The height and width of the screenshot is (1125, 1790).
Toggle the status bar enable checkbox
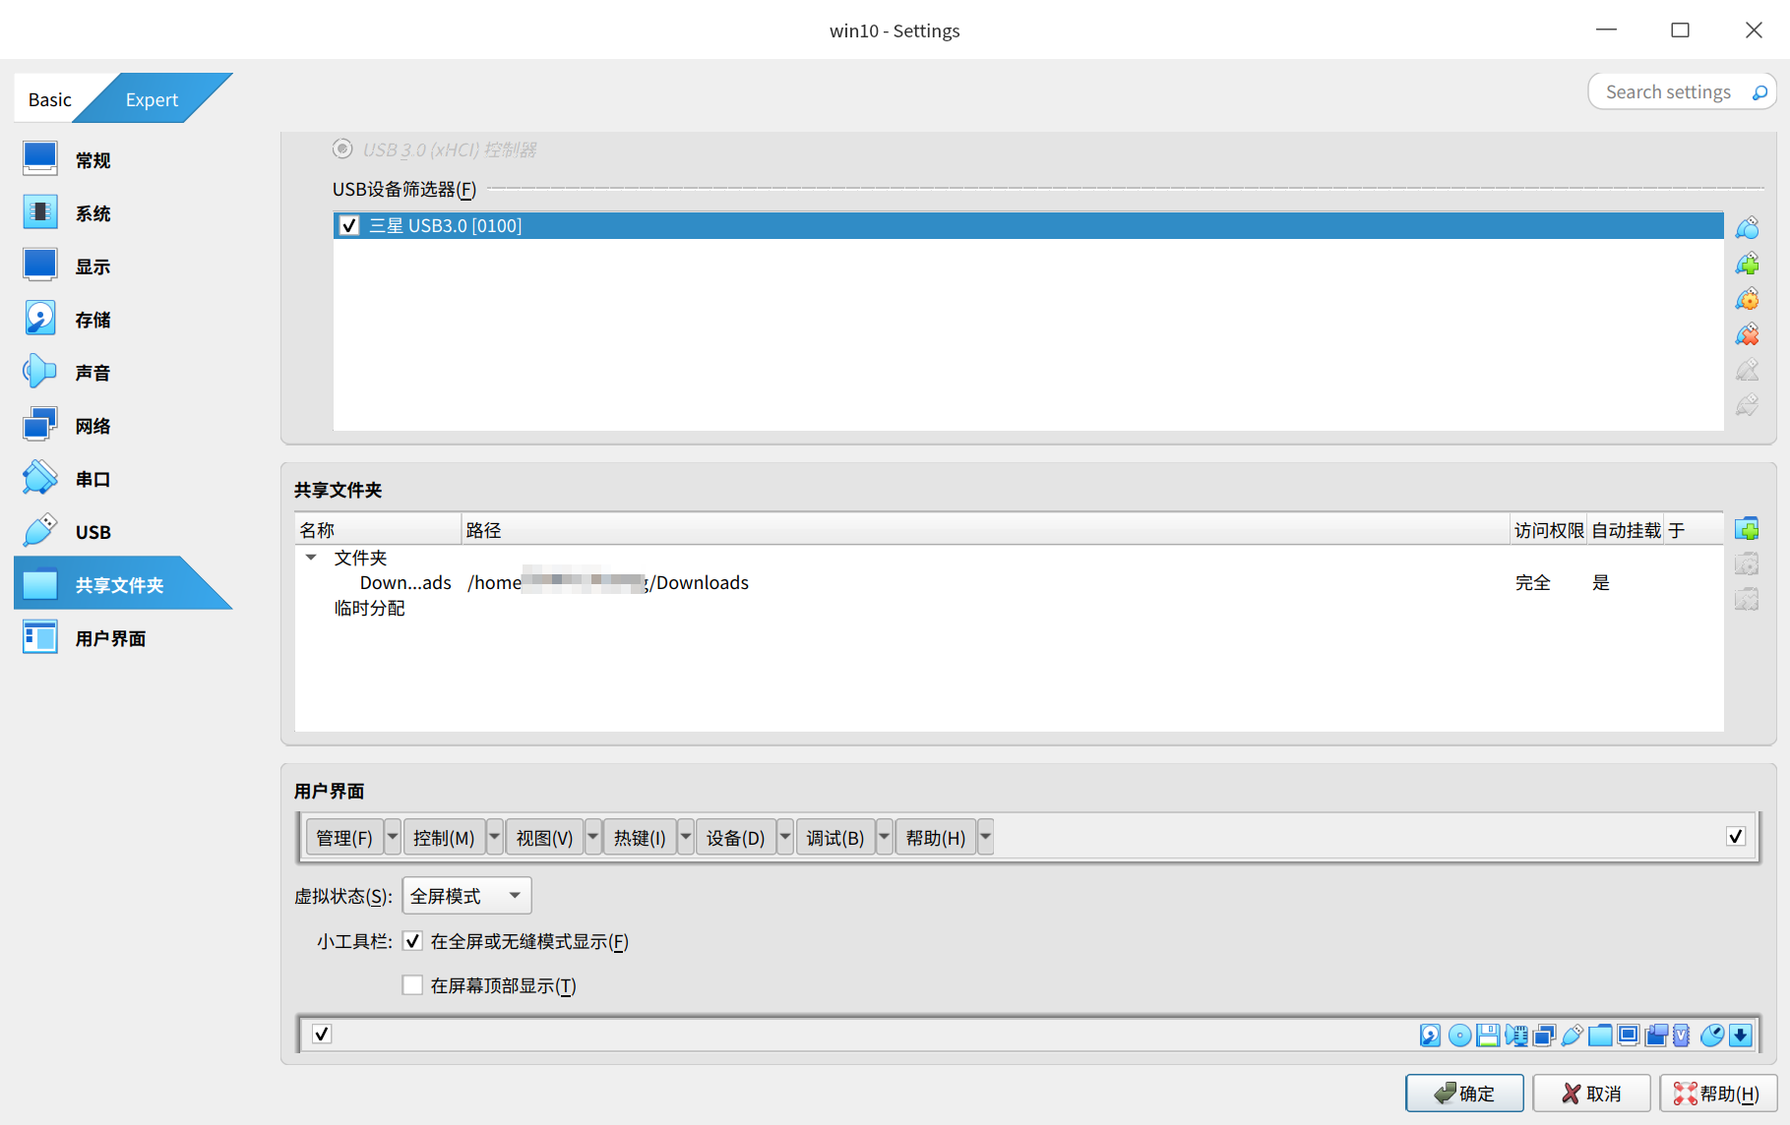coord(322,1034)
